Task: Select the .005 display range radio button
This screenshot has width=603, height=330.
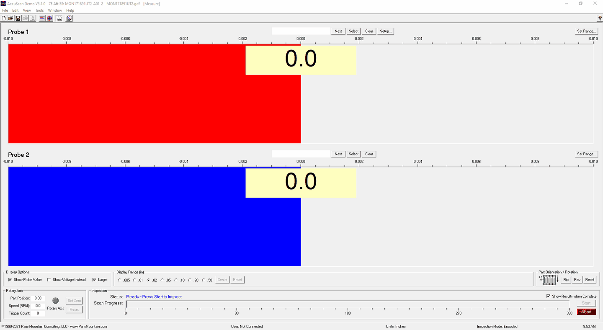Action: (120, 280)
